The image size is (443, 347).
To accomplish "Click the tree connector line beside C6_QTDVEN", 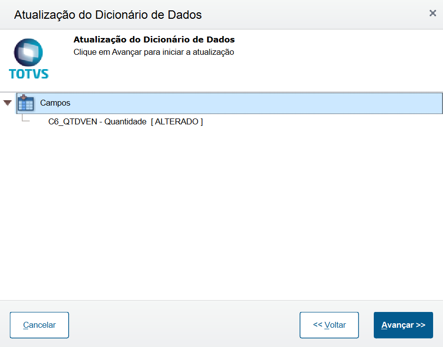I will click(25, 119).
